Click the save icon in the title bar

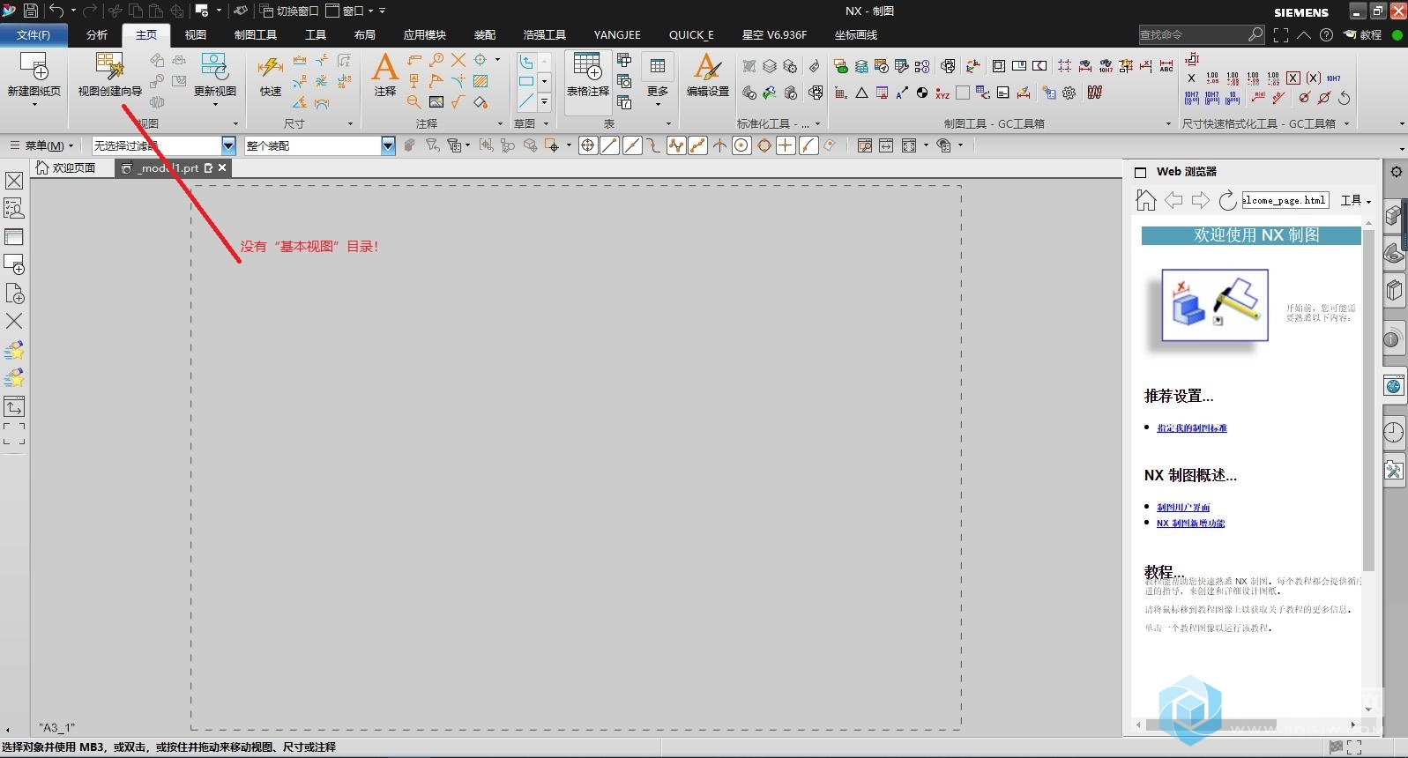[x=31, y=11]
